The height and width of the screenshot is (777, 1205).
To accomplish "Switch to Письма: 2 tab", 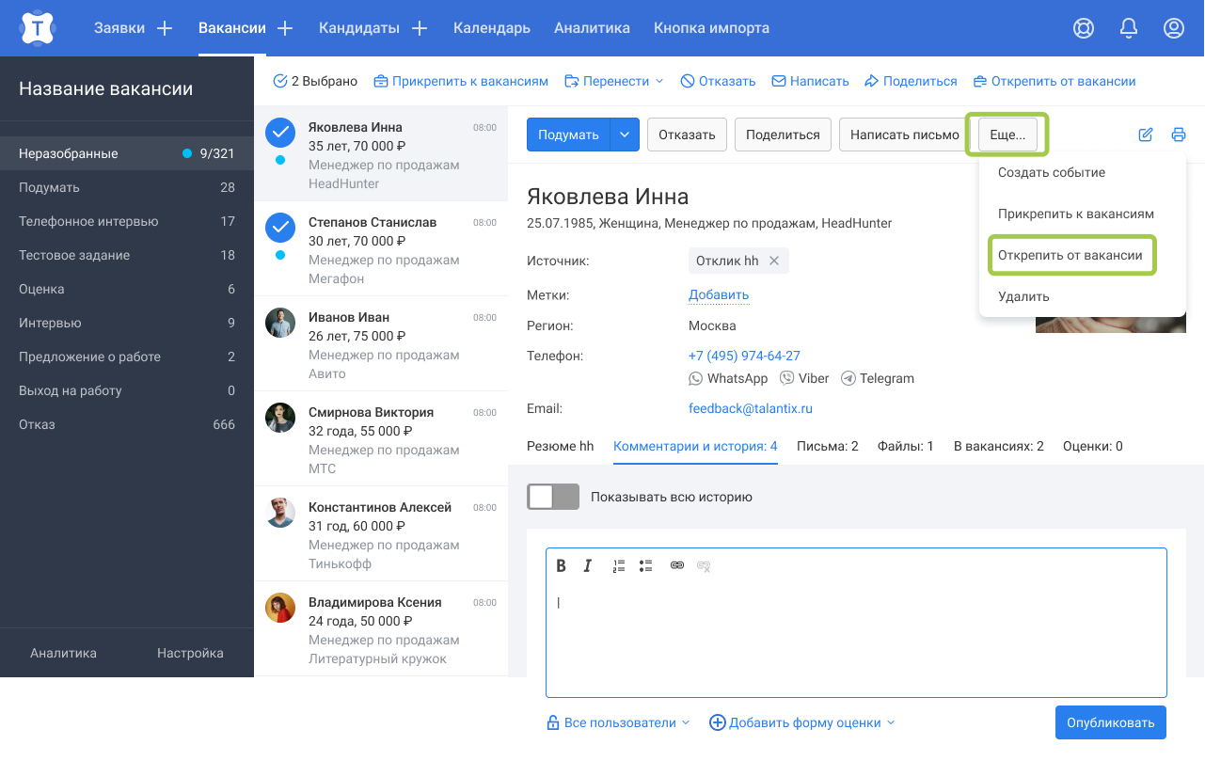I will pos(828,446).
